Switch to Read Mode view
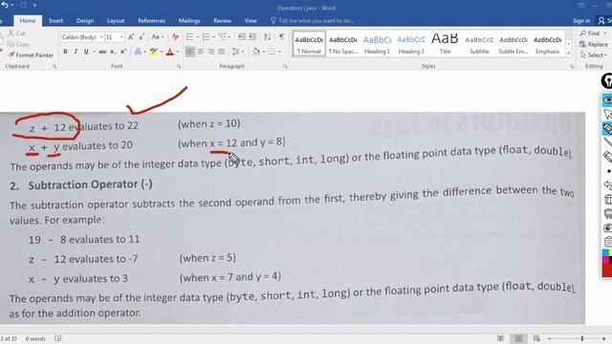This screenshot has width=612, height=344. tap(500, 338)
